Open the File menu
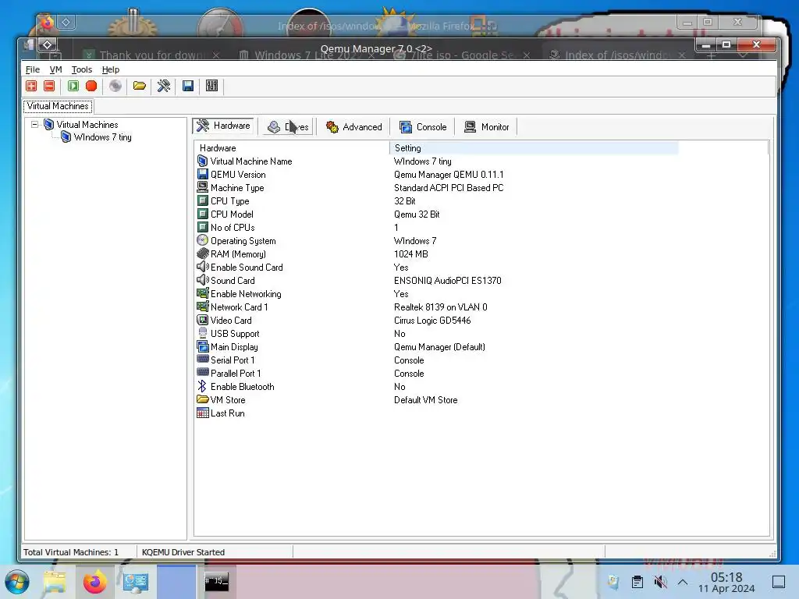This screenshot has width=799, height=599. pos(33,69)
